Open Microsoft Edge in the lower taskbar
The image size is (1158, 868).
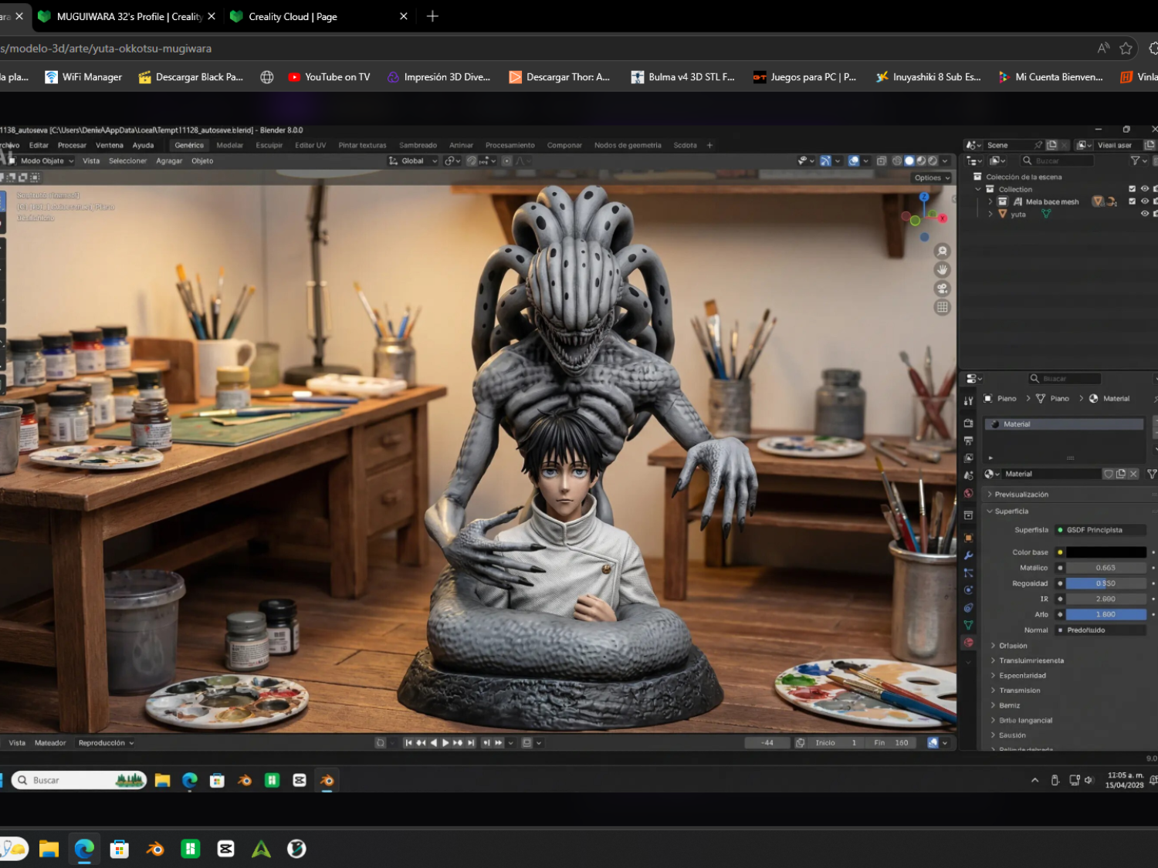tap(84, 849)
